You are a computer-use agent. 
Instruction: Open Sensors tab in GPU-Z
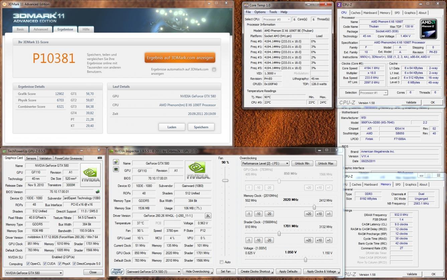click(x=31, y=158)
